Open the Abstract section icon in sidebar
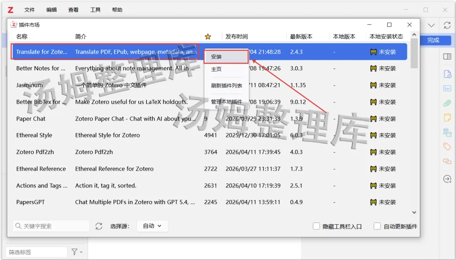Image resolution: width=456 pixels, height=260 pixels. (x=447, y=88)
